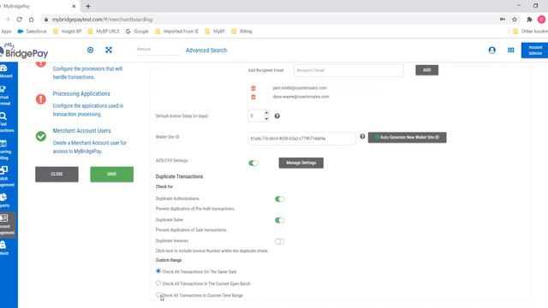
Task: Open Reports sidebar icon
Action: tap(4, 200)
